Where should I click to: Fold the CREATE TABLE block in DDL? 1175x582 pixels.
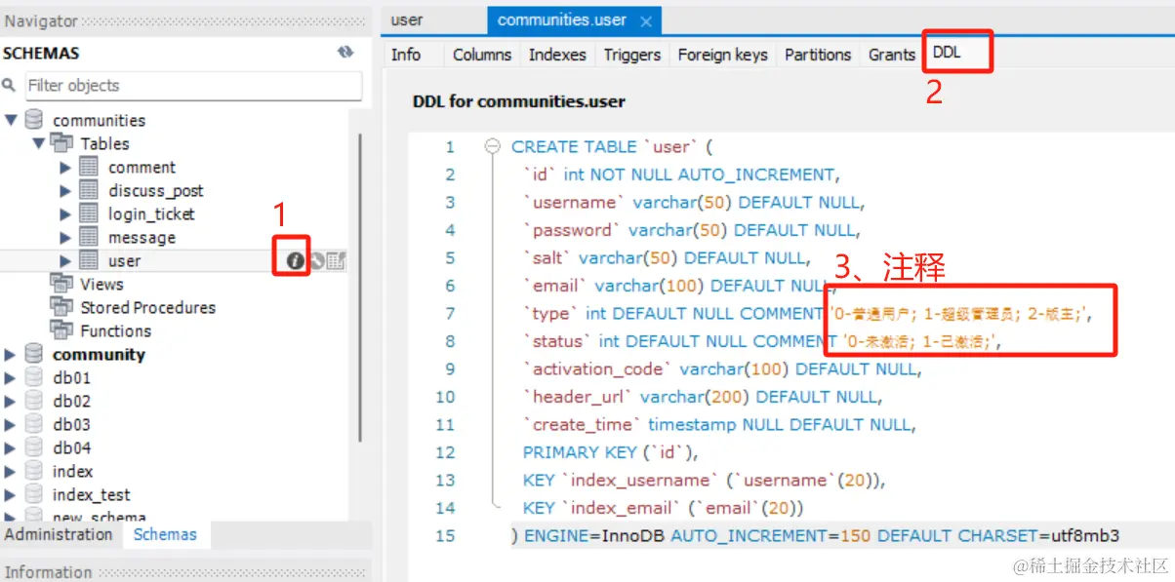492,147
